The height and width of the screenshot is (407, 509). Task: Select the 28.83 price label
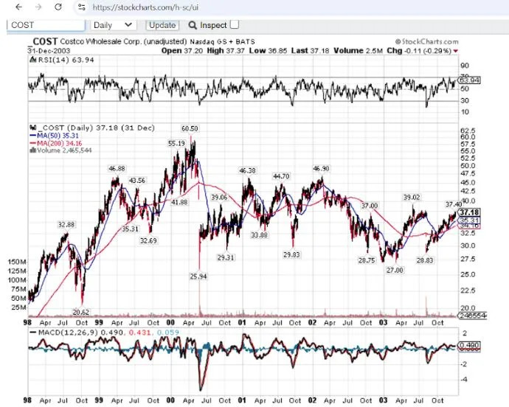tap(425, 260)
